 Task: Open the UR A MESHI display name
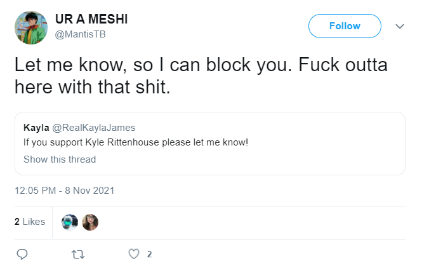point(91,19)
